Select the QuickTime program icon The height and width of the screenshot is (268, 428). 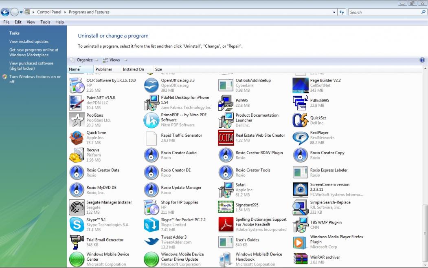point(77,137)
